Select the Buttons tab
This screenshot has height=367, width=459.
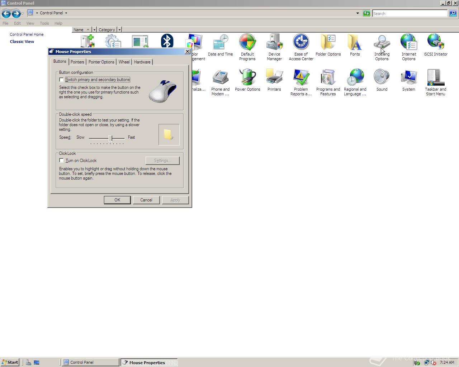pyautogui.click(x=60, y=61)
